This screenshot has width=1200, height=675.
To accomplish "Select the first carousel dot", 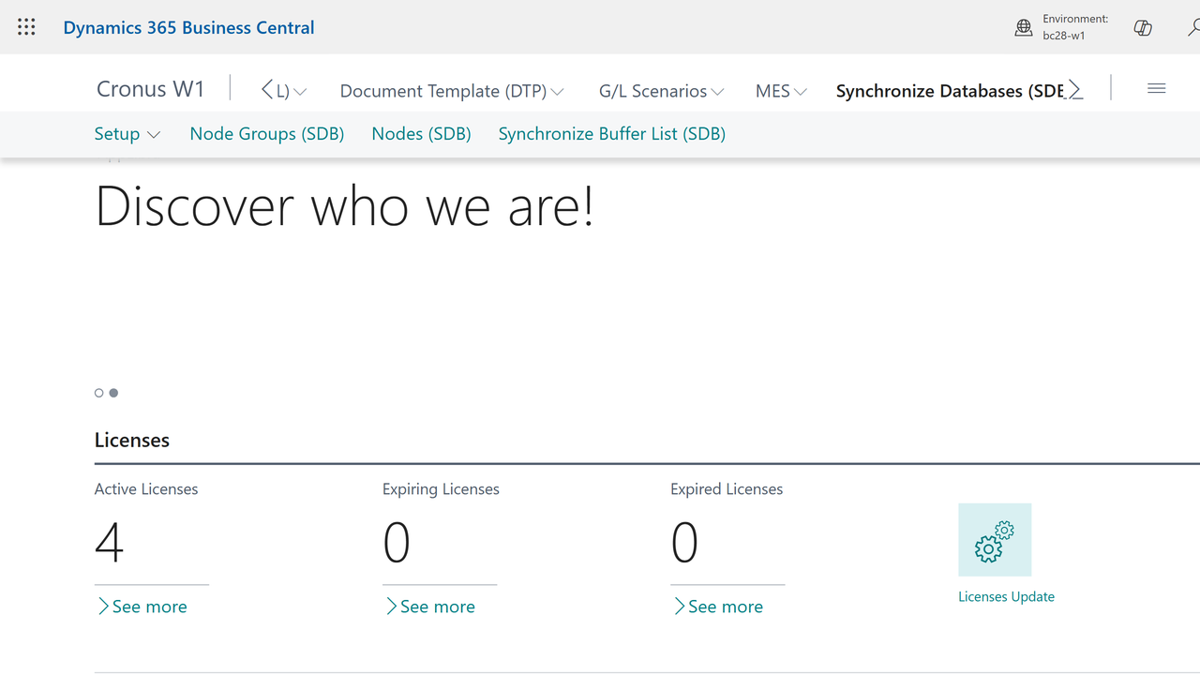I will (x=99, y=393).
